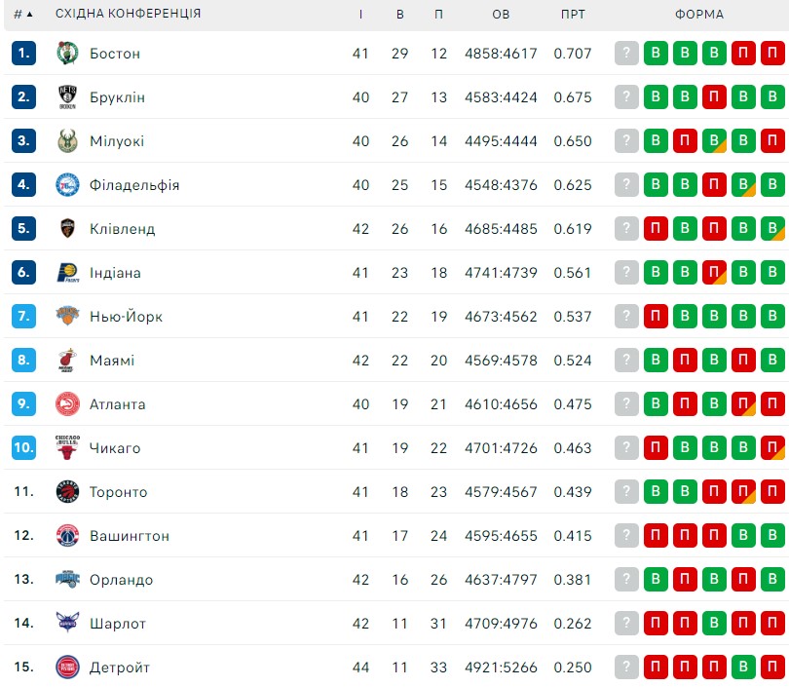Click the Chicago Bulls team logo
The height and width of the screenshot is (687, 789).
click(67, 447)
